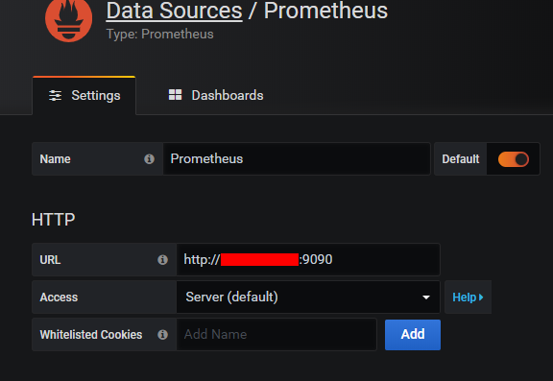Focus the Add Name cookie field
Screen dimensions: 553x381
pos(276,335)
